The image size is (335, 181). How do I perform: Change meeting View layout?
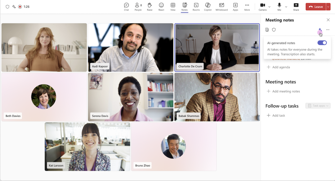point(173,7)
